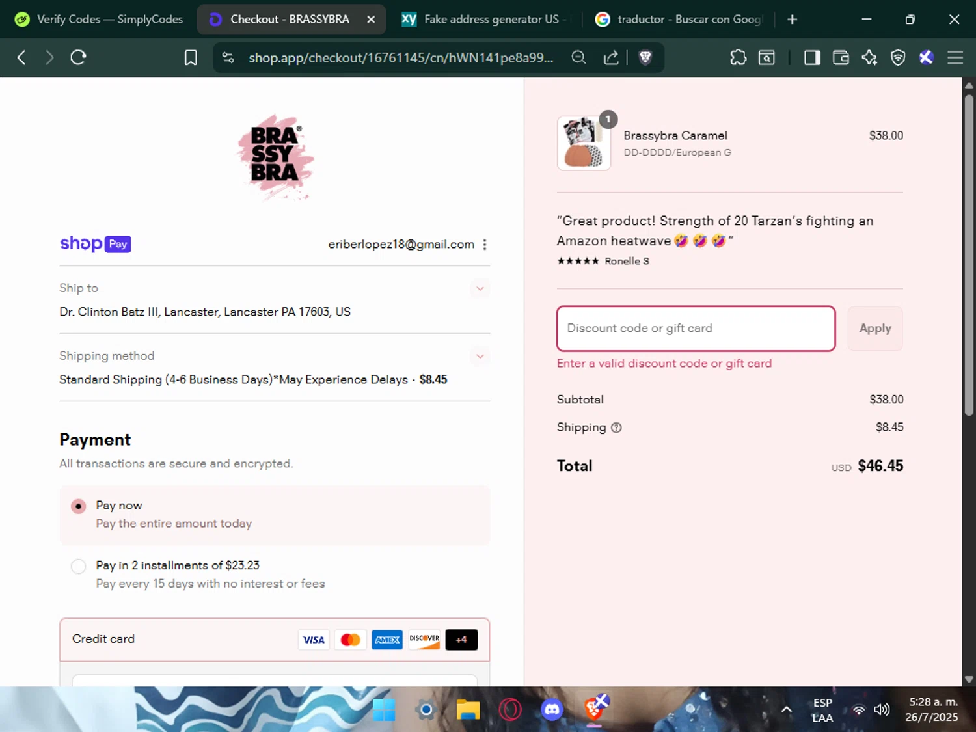Show the +4 additional card types
Viewport: 976px width, 732px height.
coord(461,640)
